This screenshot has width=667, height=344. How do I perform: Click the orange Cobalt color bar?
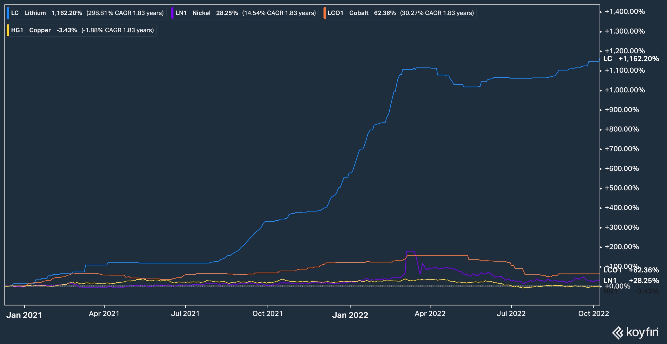(x=325, y=13)
